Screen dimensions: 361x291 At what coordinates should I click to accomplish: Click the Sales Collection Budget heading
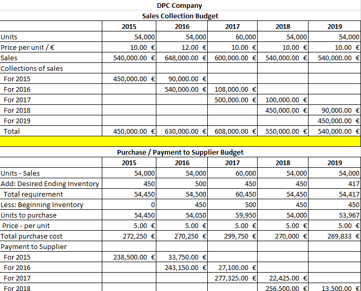coord(180,16)
